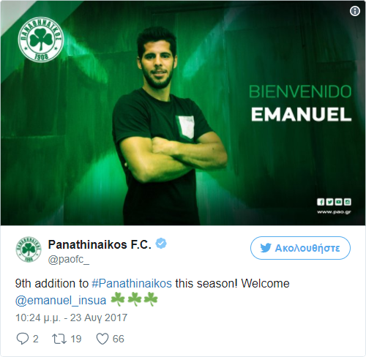The width and height of the screenshot is (366, 357).
Task: Click the info icon on the image
Action: pos(355,11)
